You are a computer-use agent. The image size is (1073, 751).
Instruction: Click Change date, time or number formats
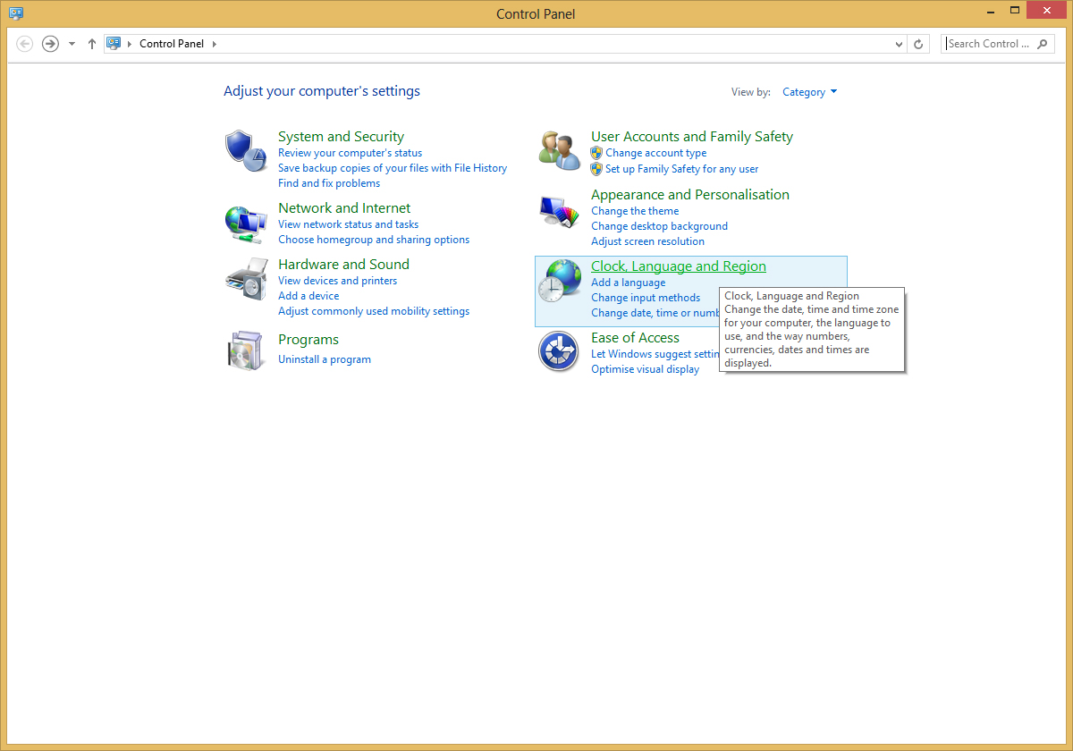[x=655, y=313]
